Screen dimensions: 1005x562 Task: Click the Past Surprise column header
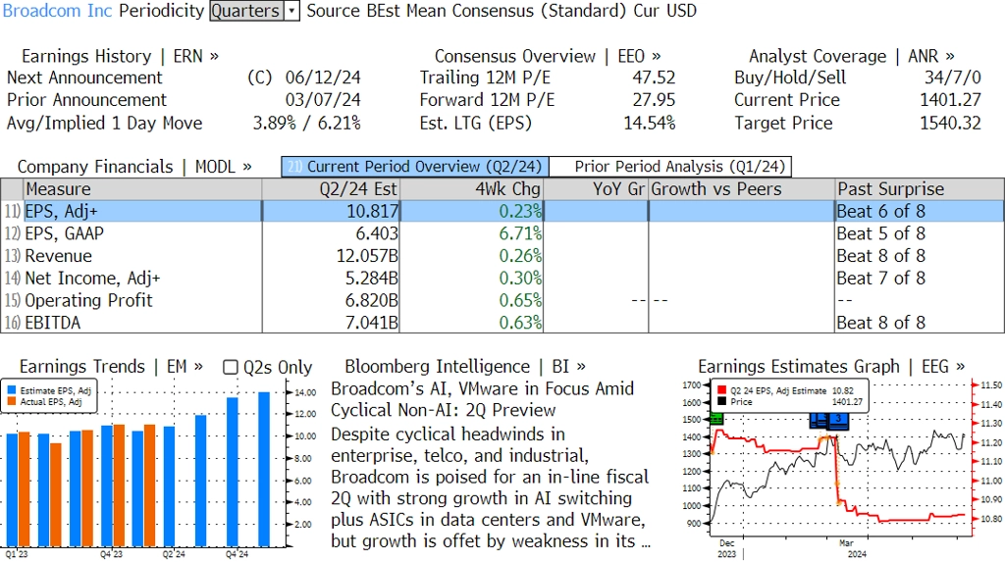coord(920,189)
